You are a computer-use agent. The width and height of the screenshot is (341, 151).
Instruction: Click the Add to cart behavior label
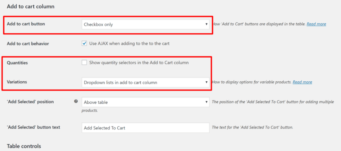[x=28, y=44]
